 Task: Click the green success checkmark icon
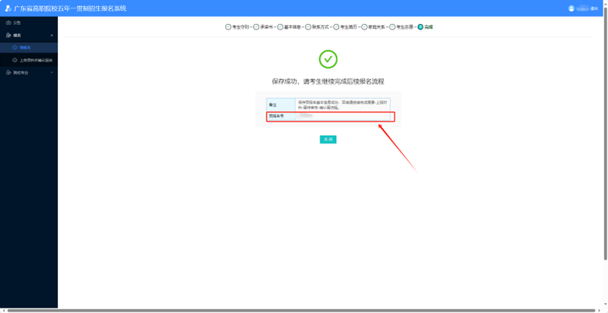coord(328,59)
